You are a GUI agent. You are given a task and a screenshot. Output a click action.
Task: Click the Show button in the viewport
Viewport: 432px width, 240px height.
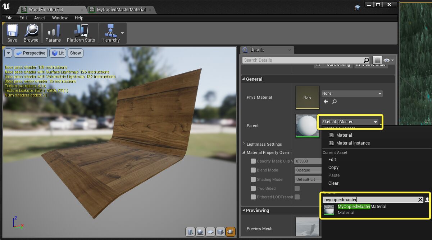(x=75, y=53)
